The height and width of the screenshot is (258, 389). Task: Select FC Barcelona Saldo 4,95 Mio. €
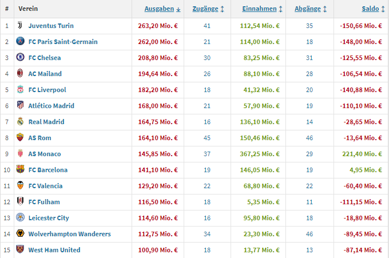coord(366,170)
